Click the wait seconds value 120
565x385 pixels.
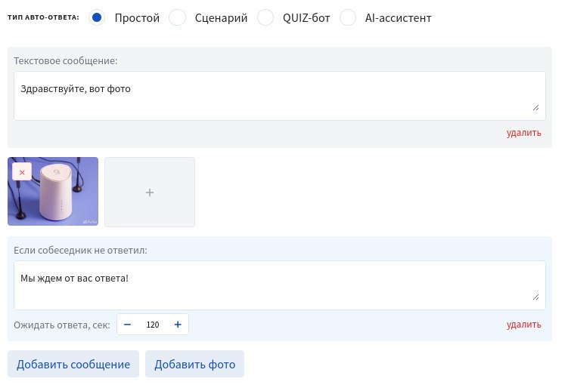153,325
